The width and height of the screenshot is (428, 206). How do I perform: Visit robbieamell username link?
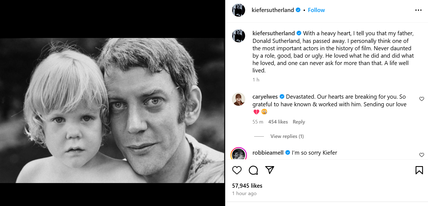coord(268,153)
